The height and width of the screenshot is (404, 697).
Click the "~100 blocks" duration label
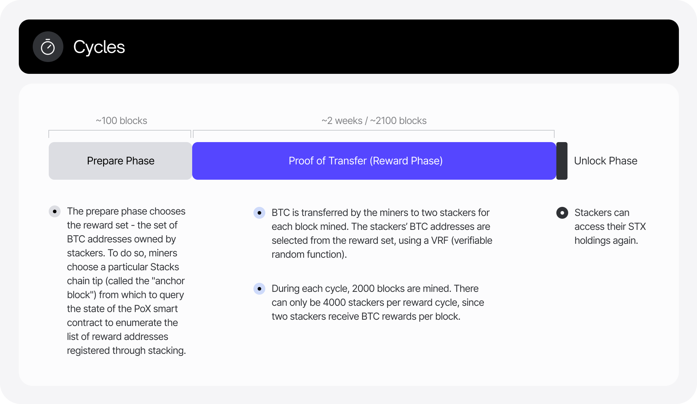tap(122, 121)
